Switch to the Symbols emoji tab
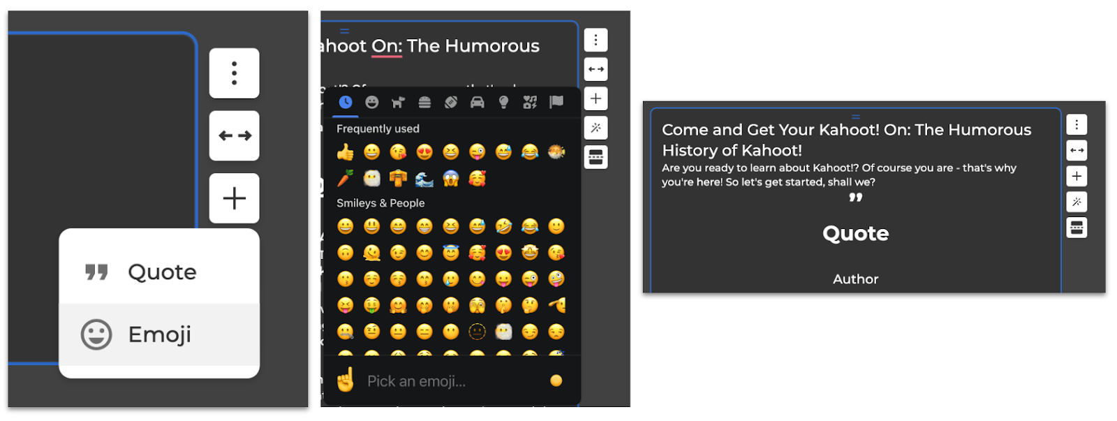This screenshot has height=421, width=1117. click(x=530, y=103)
